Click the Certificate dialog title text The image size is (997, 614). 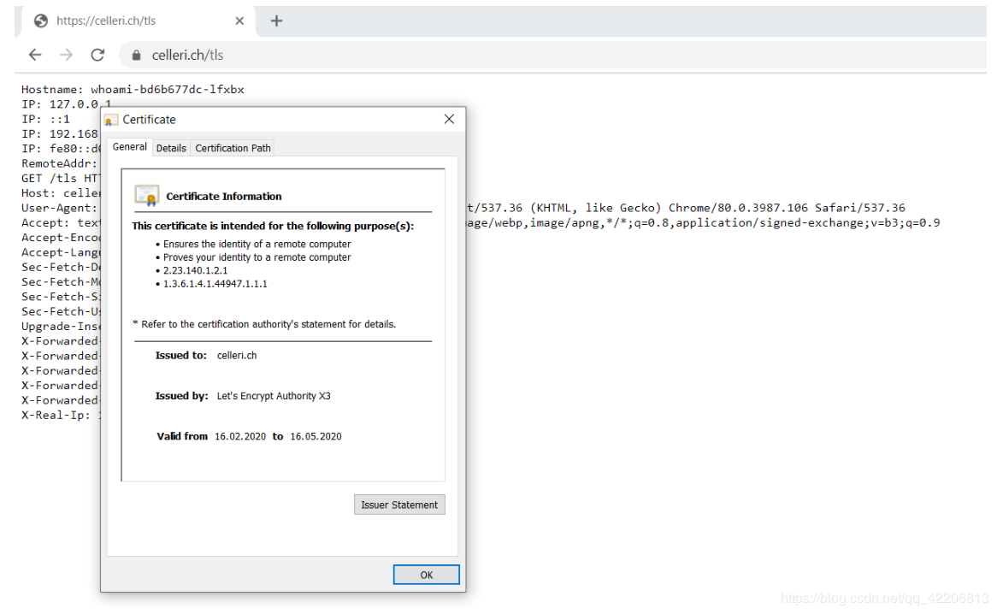click(149, 120)
